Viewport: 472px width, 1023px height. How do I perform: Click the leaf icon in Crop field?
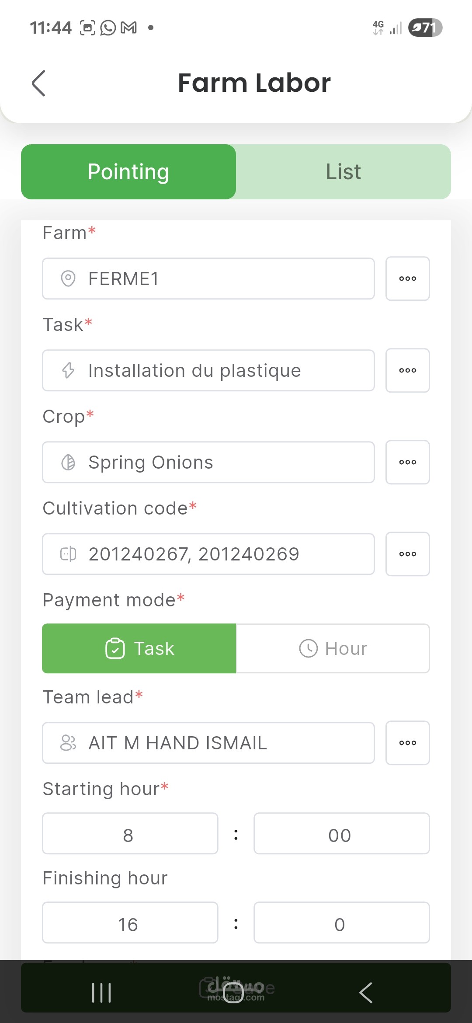point(68,462)
